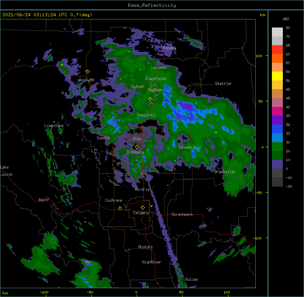Click the Didsbury town label

135,152
